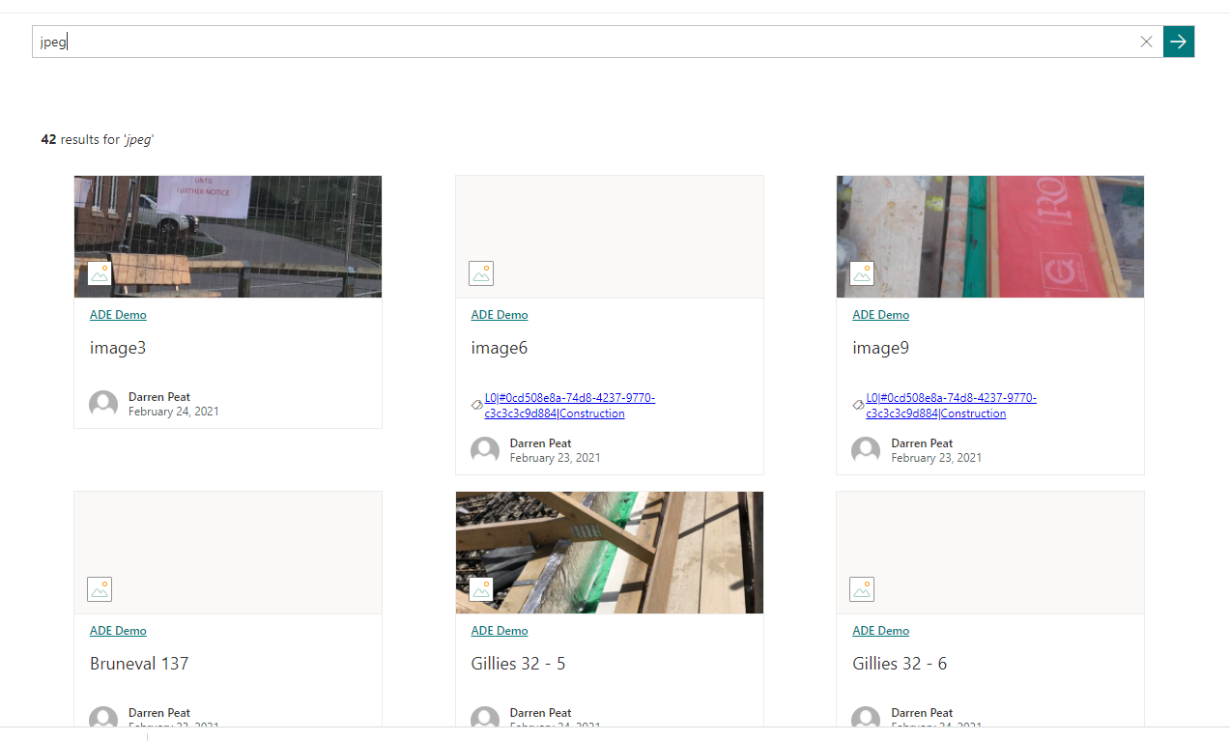
Task: Click Darren Peat avatar on Gillies 32 - 6 card
Action: tap(866, 718)
